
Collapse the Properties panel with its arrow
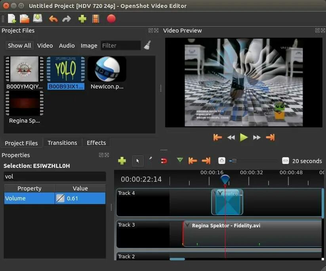pos(101,155)
